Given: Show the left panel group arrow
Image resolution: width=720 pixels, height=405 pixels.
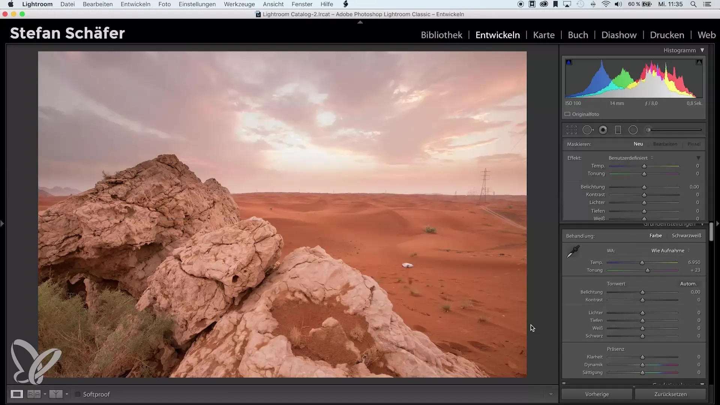Looking at the screenshot, I should pos(2,224).
